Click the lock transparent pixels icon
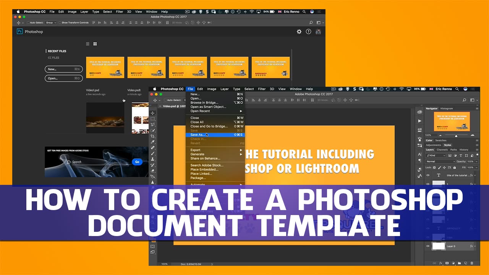489x275 pixels. click(434, 167)
